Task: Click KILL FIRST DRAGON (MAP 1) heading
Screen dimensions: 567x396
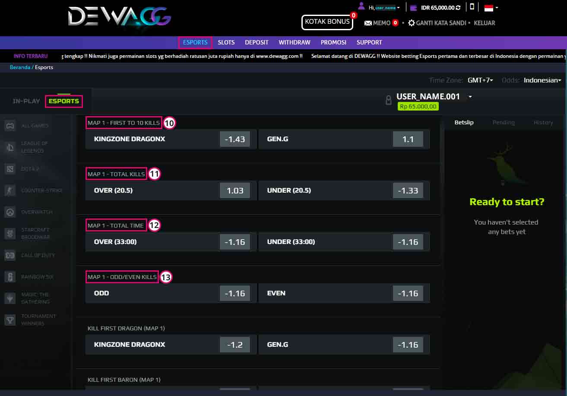Action: (x=126, y=328)
